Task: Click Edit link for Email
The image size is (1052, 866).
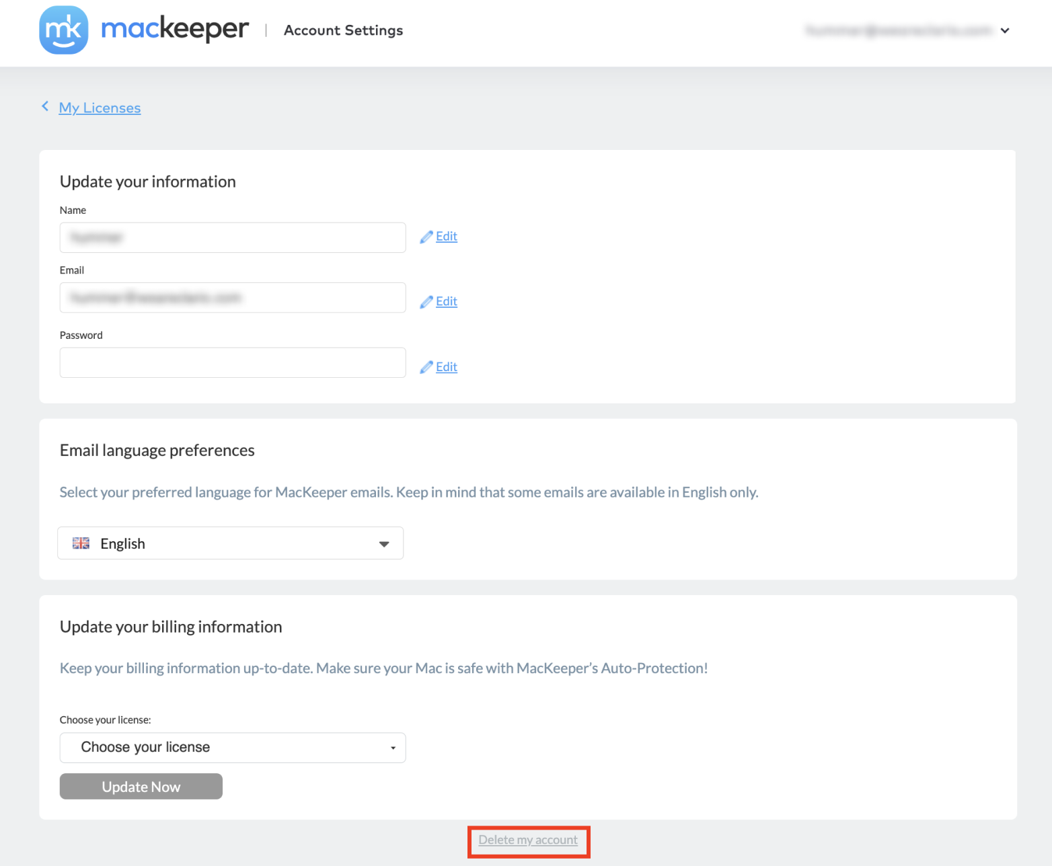Action: tap(447, 302)
